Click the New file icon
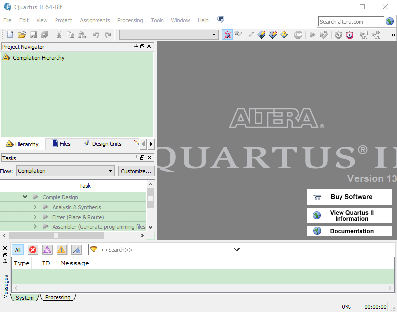This screenshot has width=397, height=312. 10,35
